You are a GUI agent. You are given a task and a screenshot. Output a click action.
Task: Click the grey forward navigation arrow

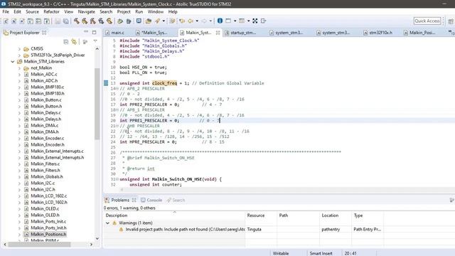(204, 21)
